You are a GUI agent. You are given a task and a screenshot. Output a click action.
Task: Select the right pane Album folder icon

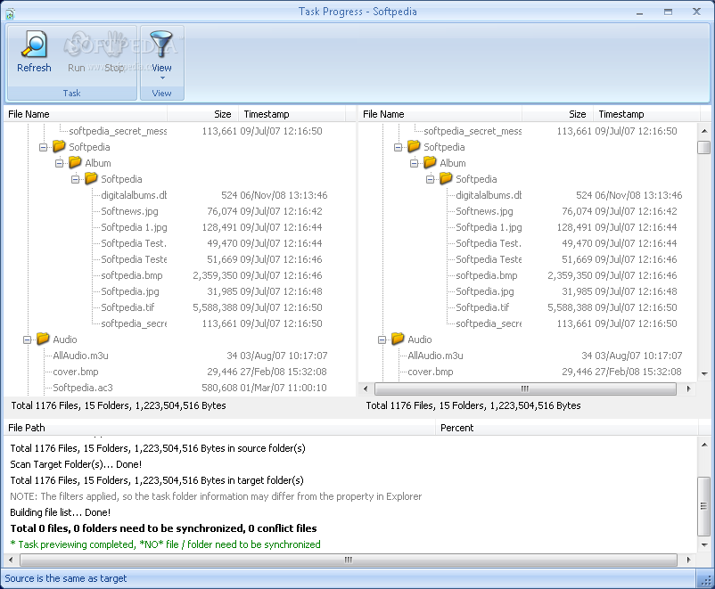point(430,162)
